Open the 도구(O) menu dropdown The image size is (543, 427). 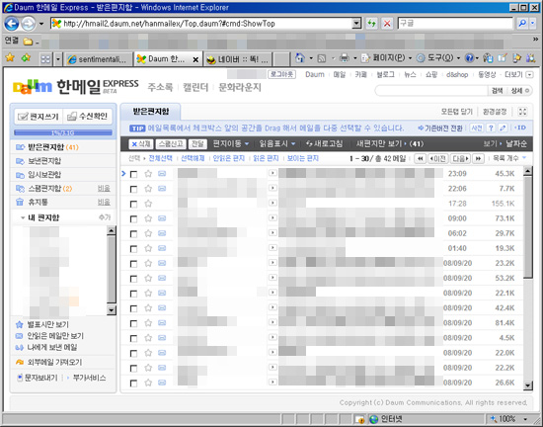(x=438, y=58)
